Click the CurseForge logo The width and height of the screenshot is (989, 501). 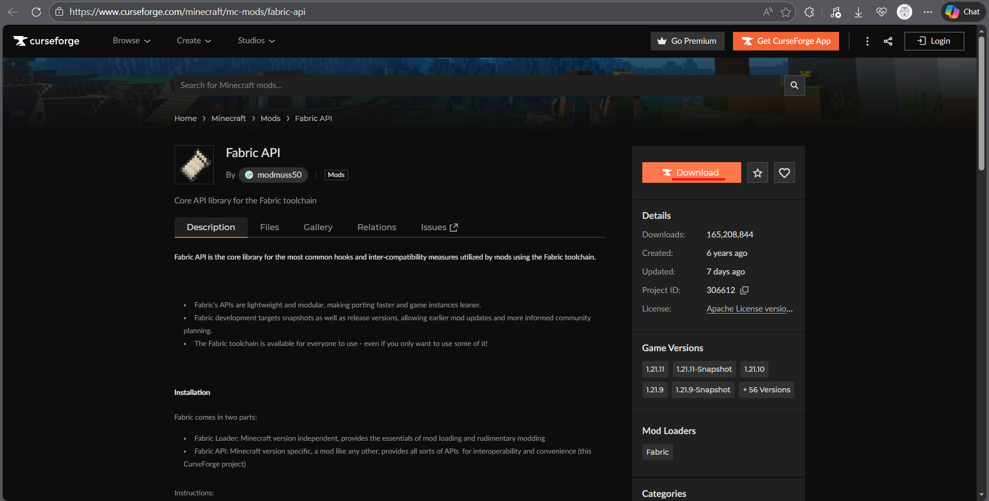(x=46, y=41)
